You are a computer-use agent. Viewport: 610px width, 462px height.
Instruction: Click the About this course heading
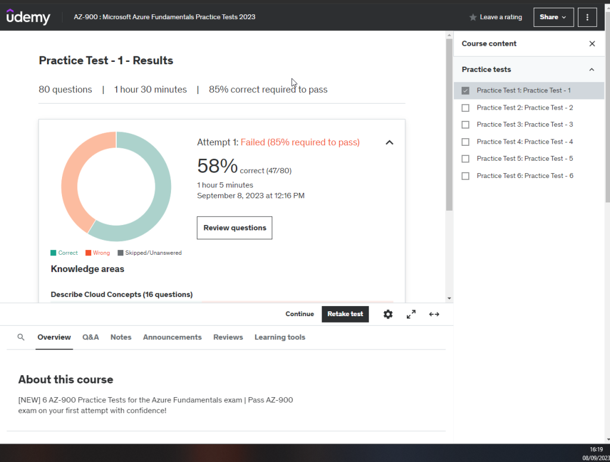pos(66,380)
